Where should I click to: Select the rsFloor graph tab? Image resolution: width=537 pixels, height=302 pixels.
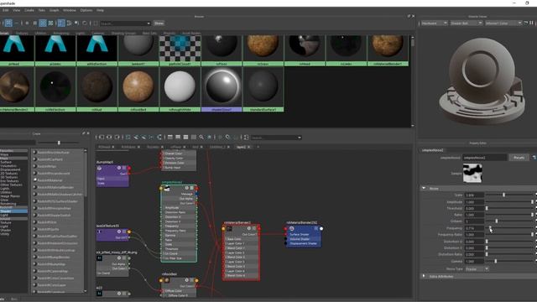pos(175,147)
